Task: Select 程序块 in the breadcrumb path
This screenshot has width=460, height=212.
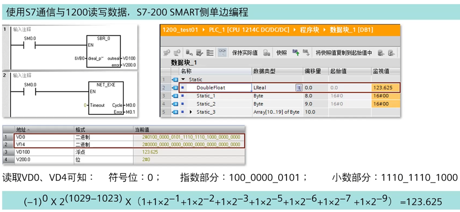Action: [310, 30]
